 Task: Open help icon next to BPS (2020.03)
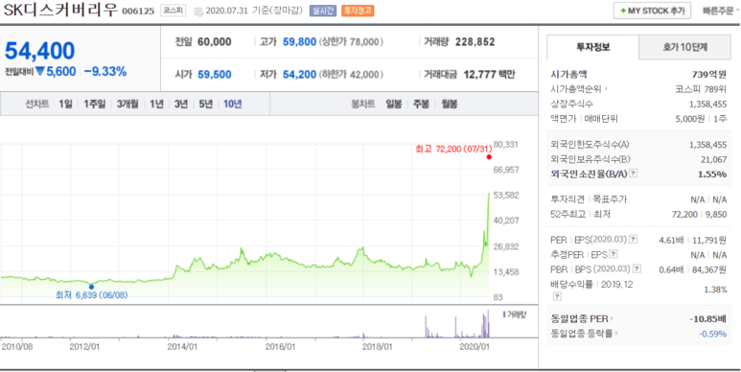[637, 269]
